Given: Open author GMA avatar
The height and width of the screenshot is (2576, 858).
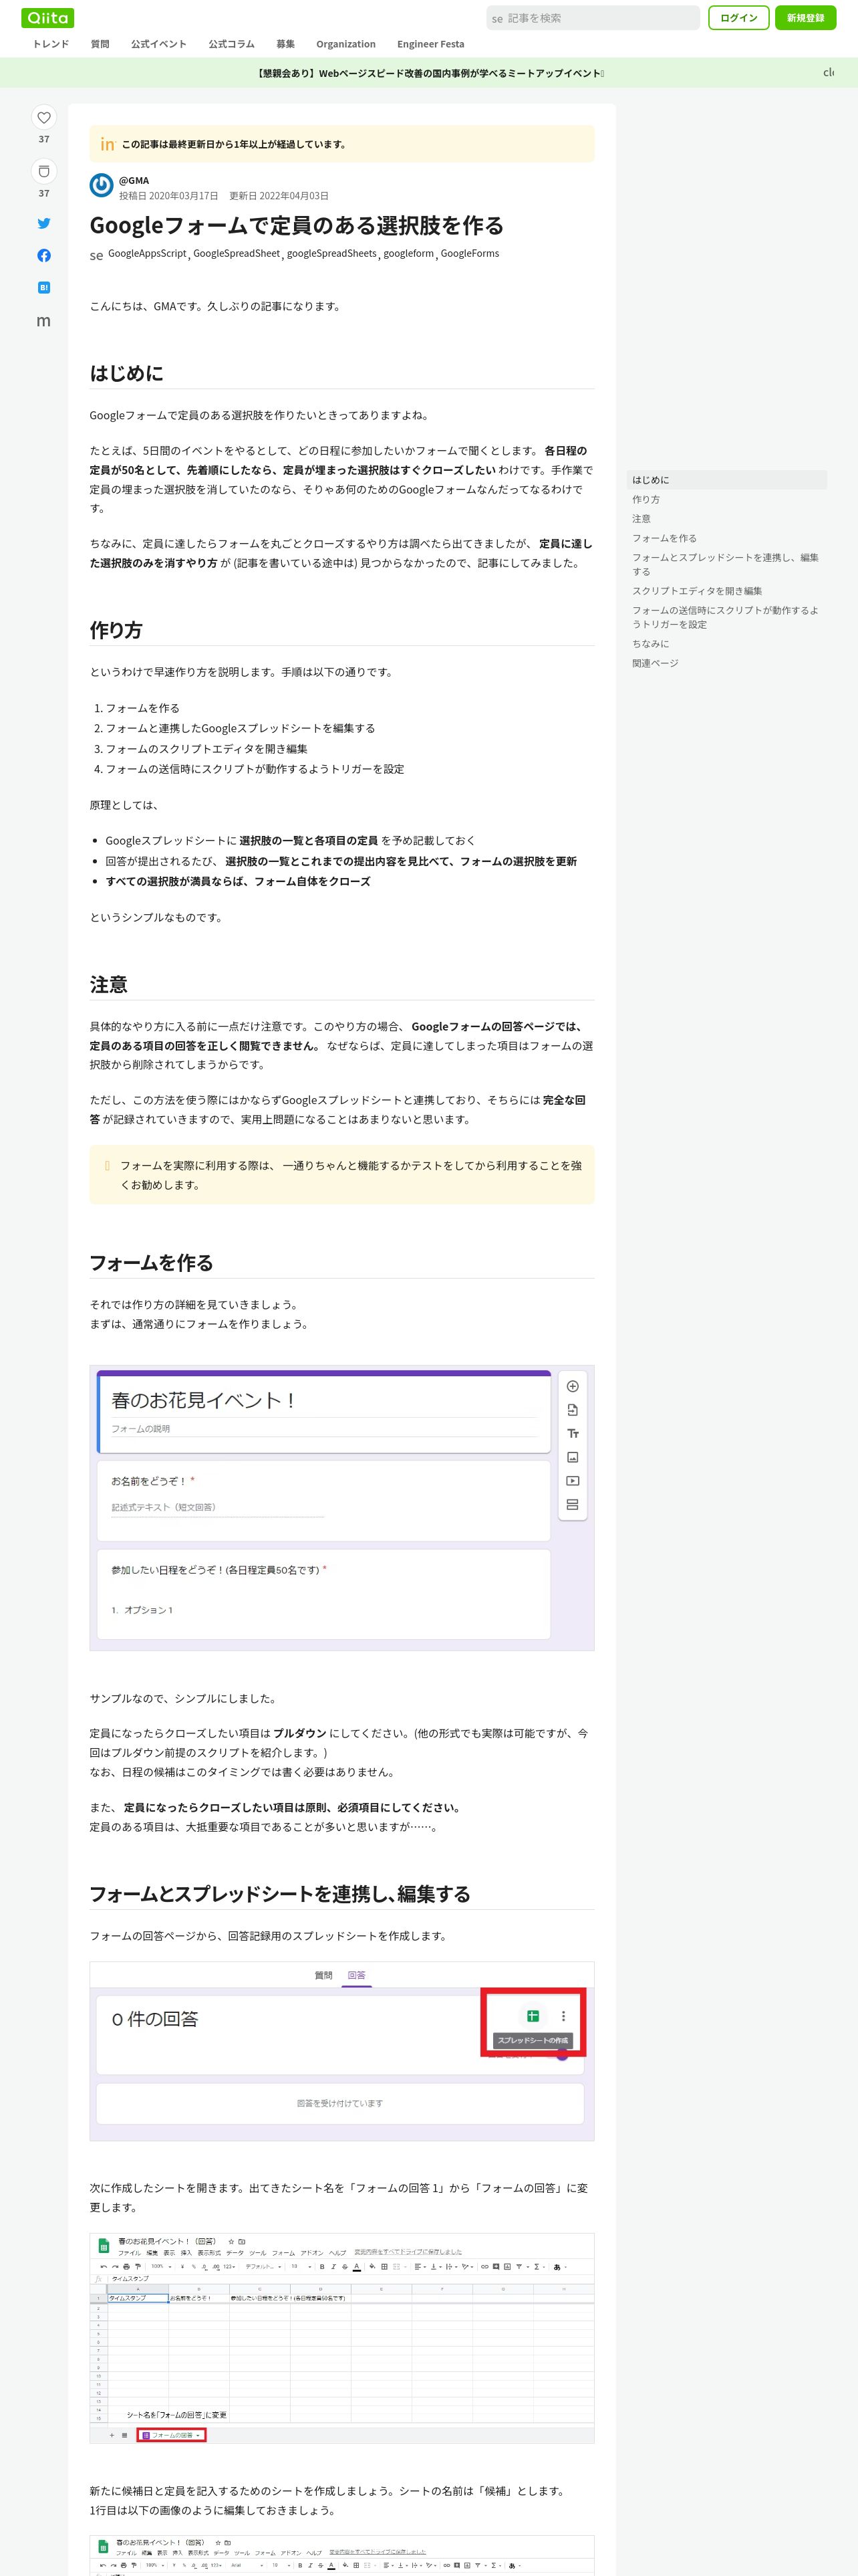Looking at the screenshot, I should point(101,185).
